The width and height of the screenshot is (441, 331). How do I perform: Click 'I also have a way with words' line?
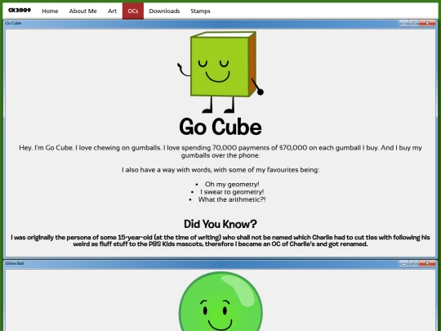point(220,170)
